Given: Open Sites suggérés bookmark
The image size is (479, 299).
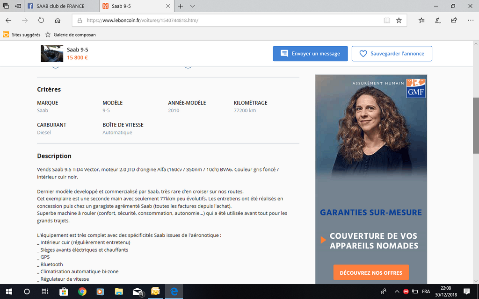Looking at the screenshot, I should click(22, 35).
